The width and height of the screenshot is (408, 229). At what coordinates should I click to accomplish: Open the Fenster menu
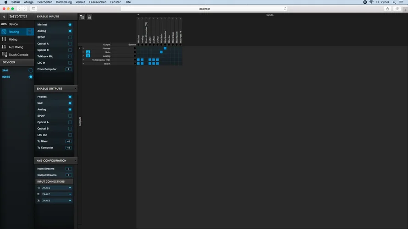(x=115, y=2)
